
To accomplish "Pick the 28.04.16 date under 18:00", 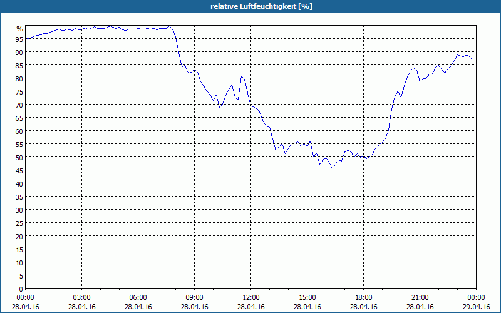I will tap(364, 307).
